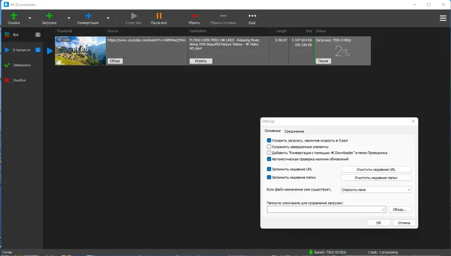451x256 pixels.
Task: Click the green speed arrow in status bar
Action: (311, 252)
